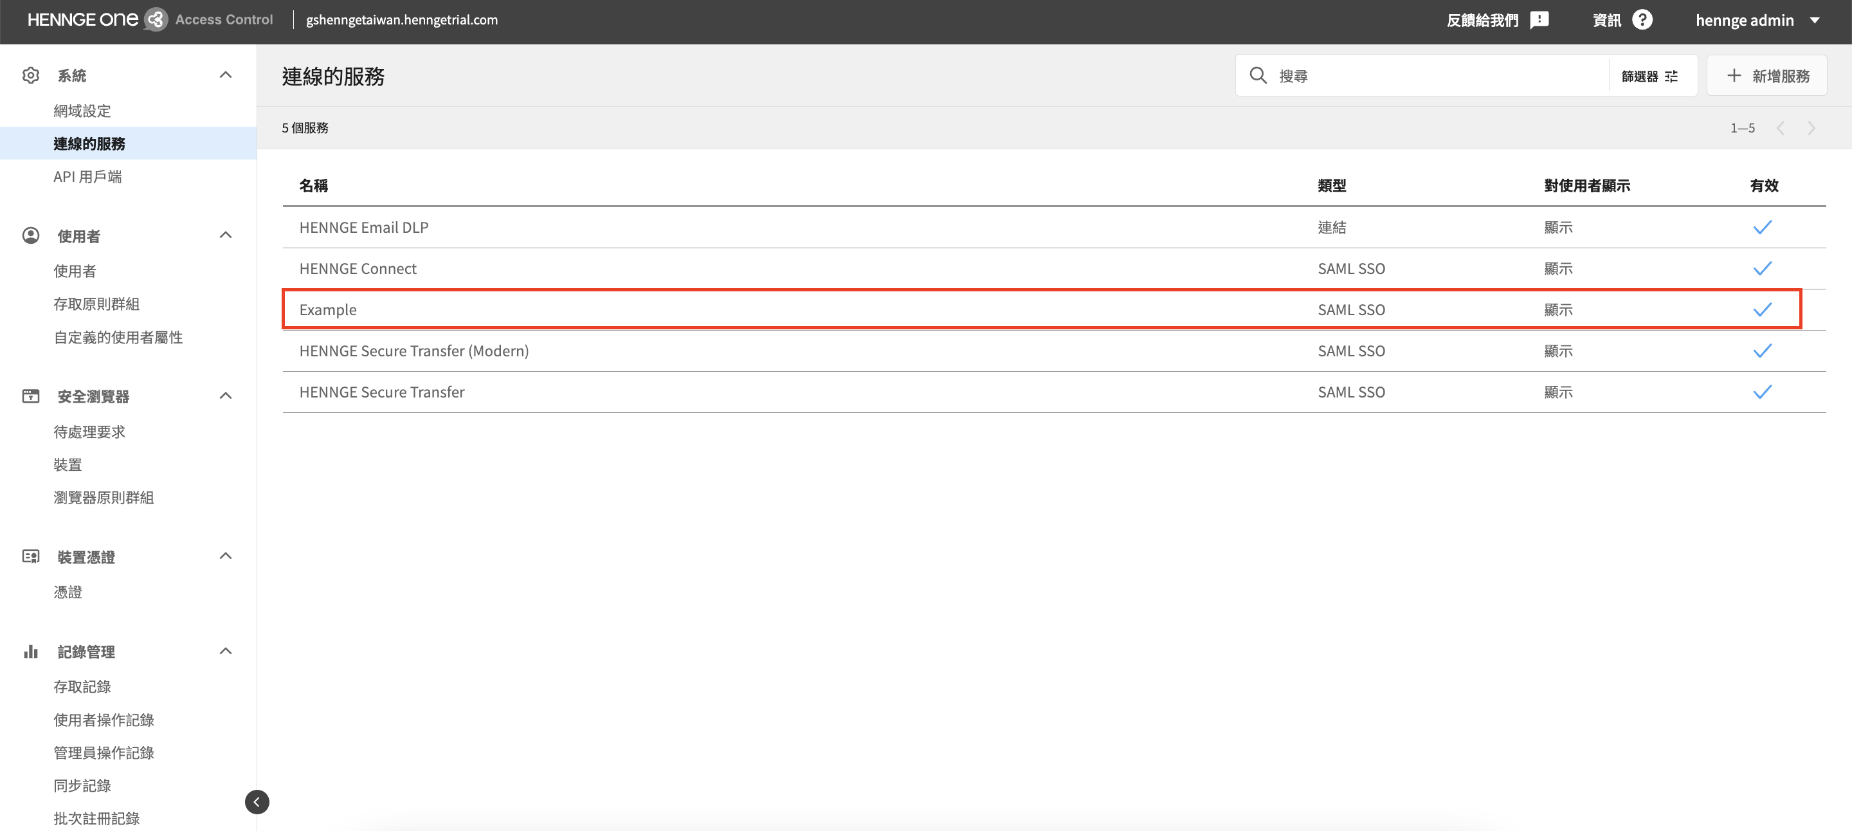Open 存取記錄 in the sidebar
Screen dimensions: 1852x831
pyautogui.click(x=82, y=686)
